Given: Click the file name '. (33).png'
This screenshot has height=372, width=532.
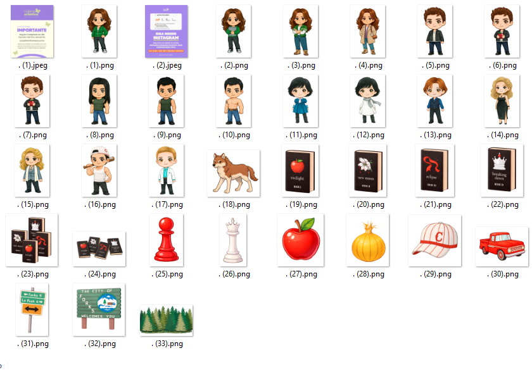Looking at the screenshot, I should (167, 344).
